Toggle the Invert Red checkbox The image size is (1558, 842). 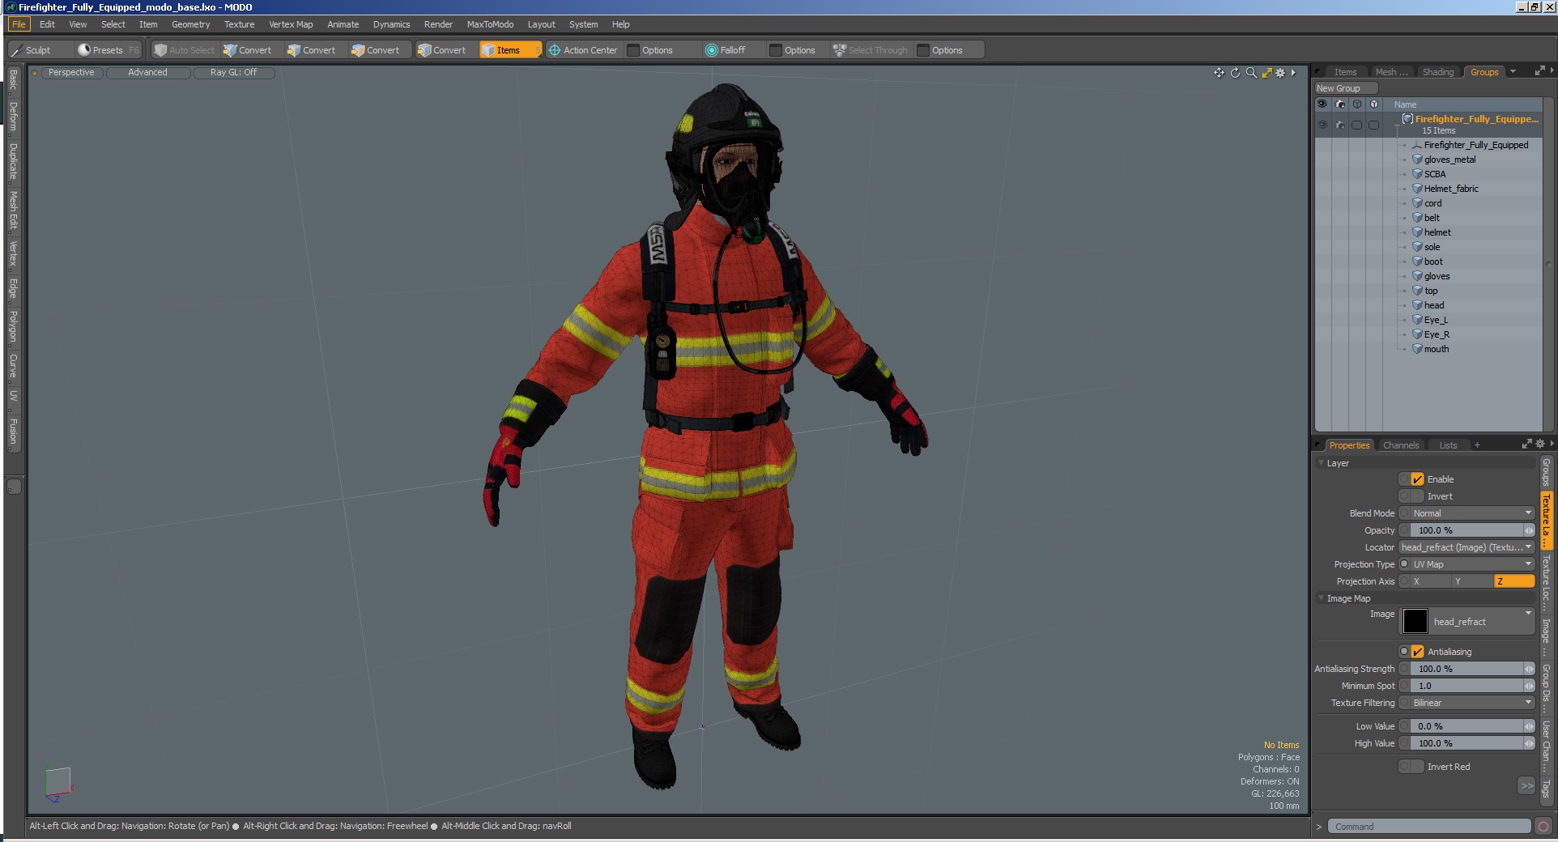point(1417,767)
